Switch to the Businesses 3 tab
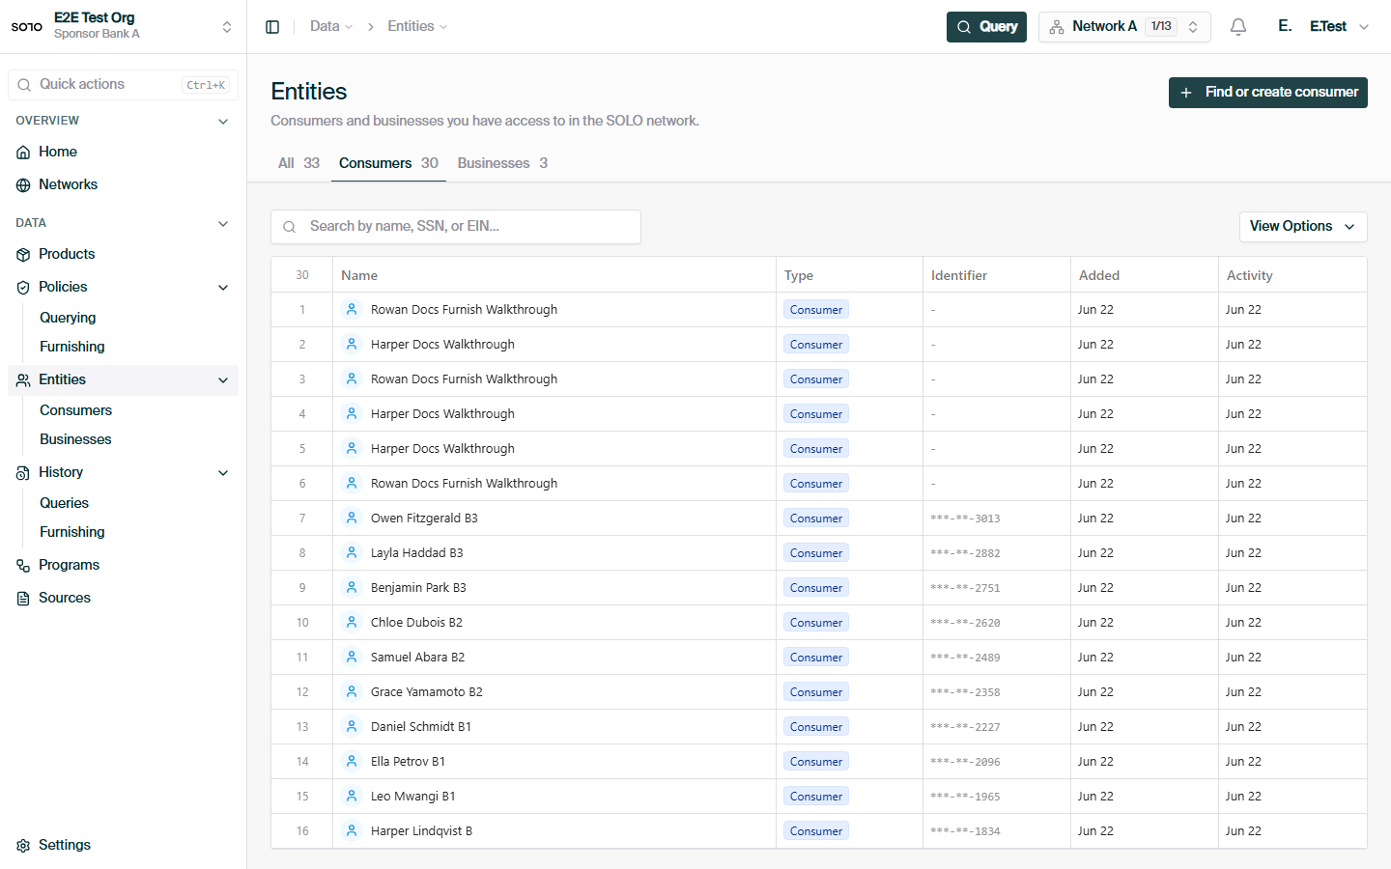The width and height of the screenshot is (1391, 869). point(502,163)
